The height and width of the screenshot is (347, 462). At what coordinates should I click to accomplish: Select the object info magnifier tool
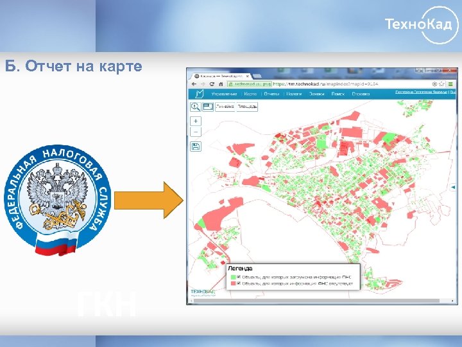(x=195, y=107)
